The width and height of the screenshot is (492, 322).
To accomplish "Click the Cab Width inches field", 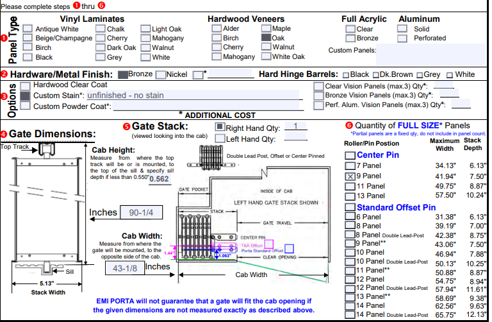I will tap(125, 268).
